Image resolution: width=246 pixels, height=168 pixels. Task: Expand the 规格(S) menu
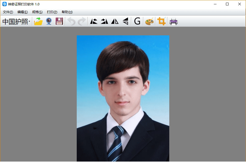[x=37, y=12]
